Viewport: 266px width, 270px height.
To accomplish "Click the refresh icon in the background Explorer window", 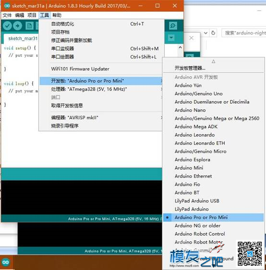I will click(x=213, y=33).
